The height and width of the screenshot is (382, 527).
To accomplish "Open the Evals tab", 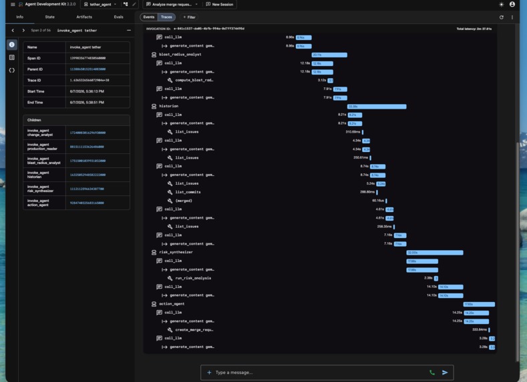I will tap(118, 17).
